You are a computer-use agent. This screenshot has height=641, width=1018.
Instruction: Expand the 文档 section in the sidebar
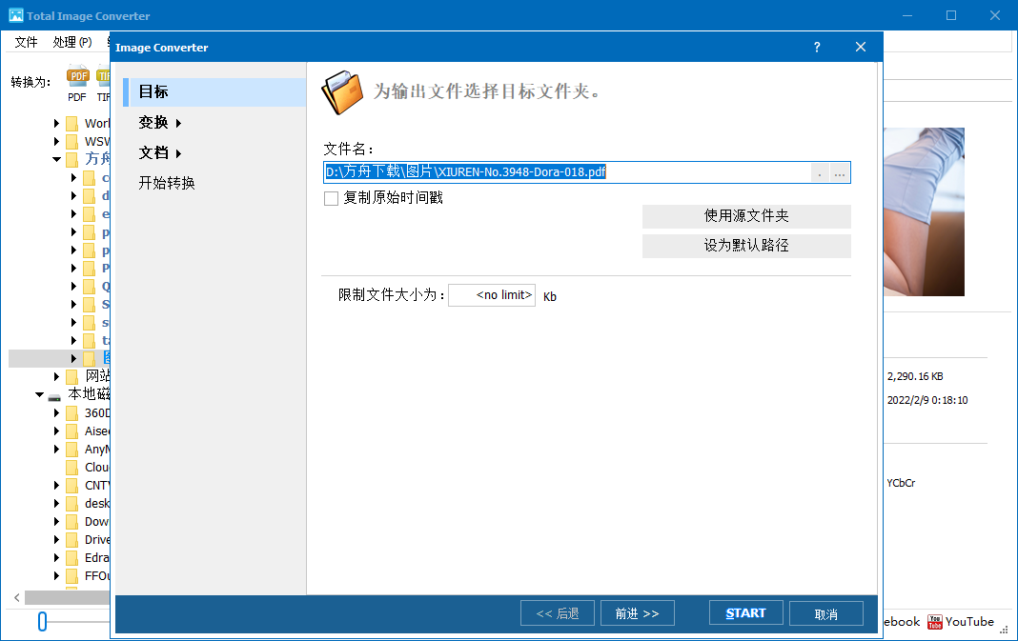[x=155, y=152]
